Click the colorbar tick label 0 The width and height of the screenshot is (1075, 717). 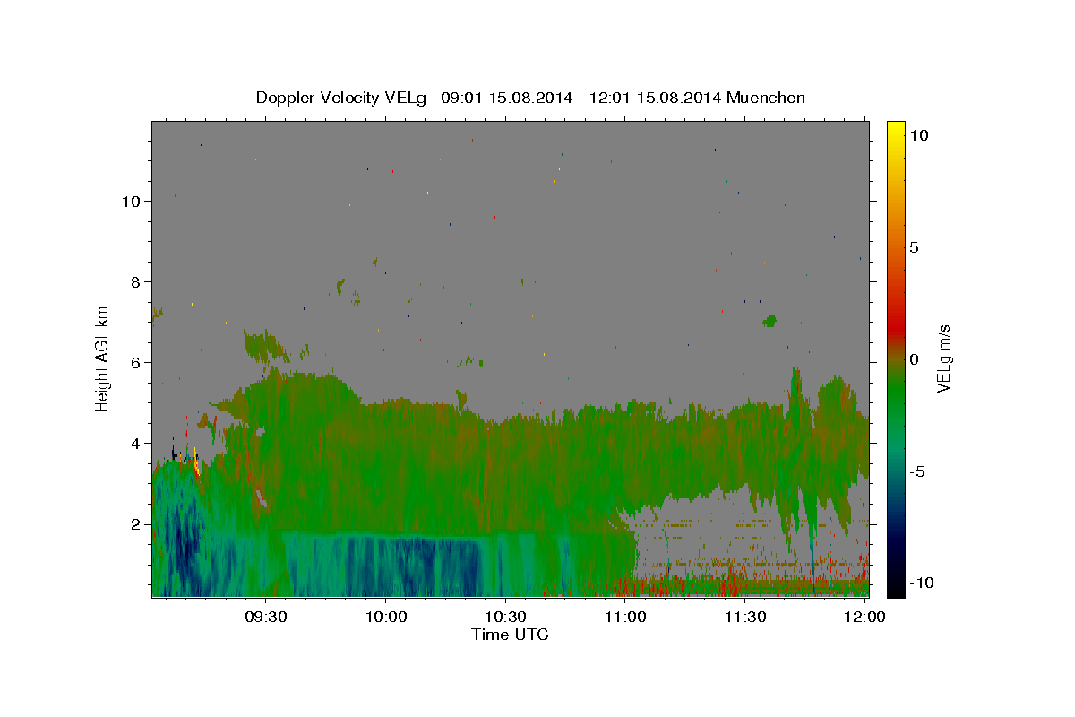click(915, 359)
